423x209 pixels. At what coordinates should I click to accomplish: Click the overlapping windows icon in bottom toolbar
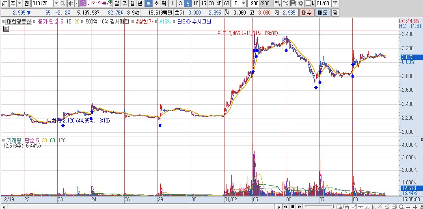point(346,207)
